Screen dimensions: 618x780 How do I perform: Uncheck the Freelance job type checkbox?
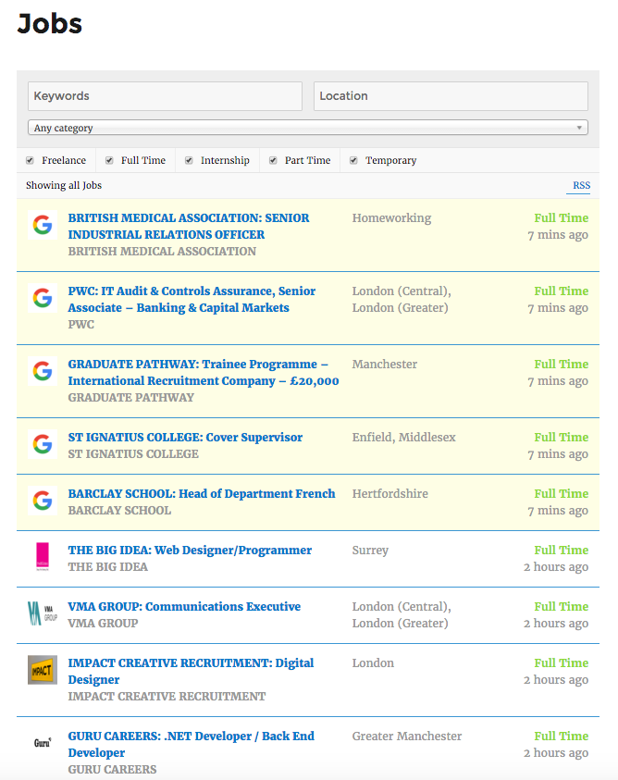(30, 160)
